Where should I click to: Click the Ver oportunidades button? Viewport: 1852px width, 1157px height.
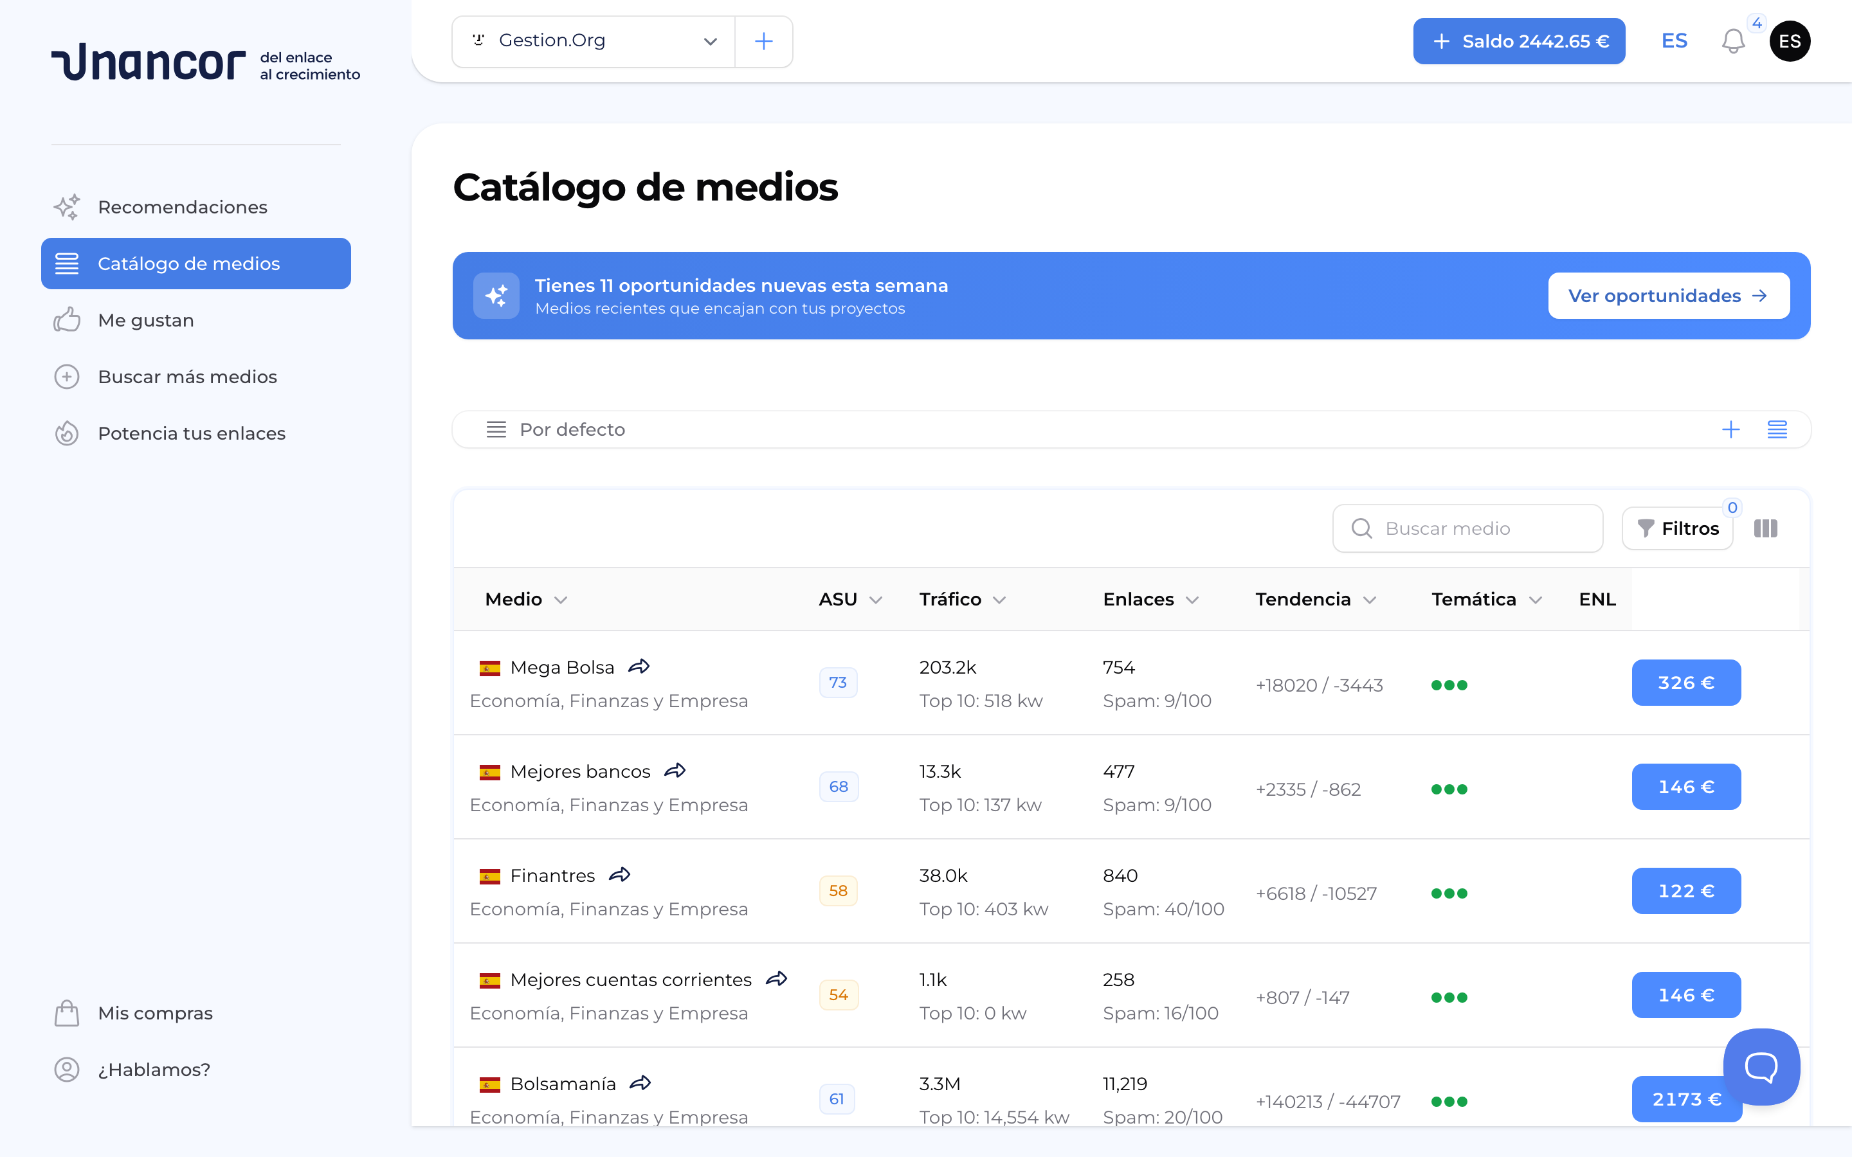1669,296
